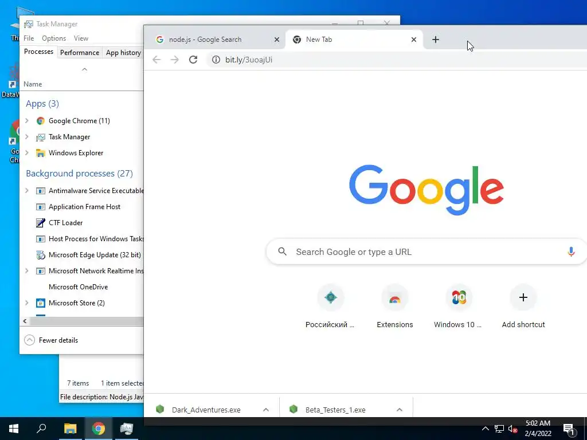
Task: Click the voice search microphone icon
Action: coord(571,252)
